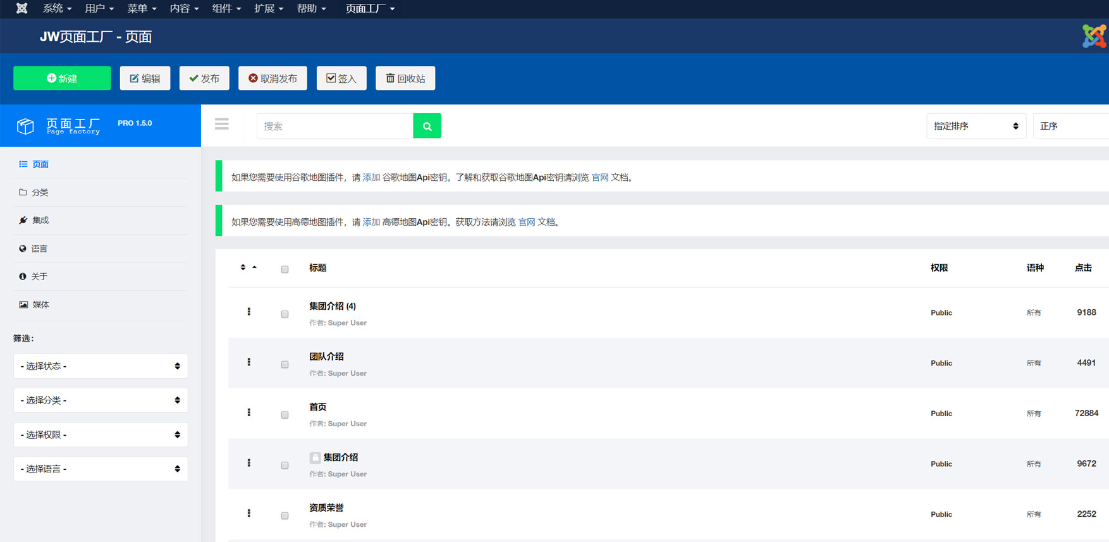Open the 页面工厂 top menu

click(x=370, y=8)
